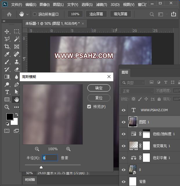Click the 复位 reset button

click(99, 98)
